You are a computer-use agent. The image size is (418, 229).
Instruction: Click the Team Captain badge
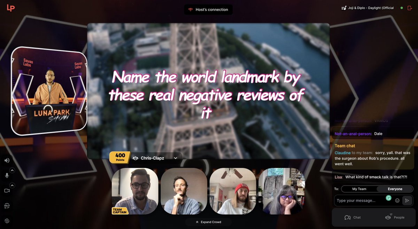(x=120, y=211)
